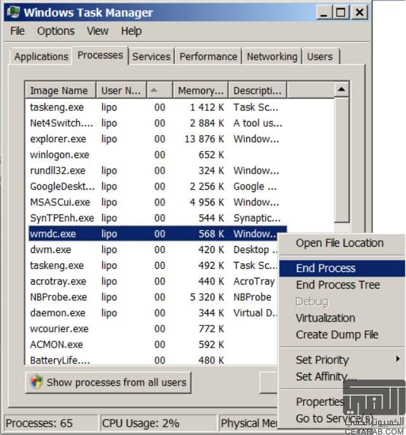
Task: Select the Processes tab
Action: coord(100,55)
